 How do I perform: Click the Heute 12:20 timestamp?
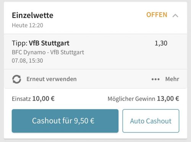coord(28,25)
